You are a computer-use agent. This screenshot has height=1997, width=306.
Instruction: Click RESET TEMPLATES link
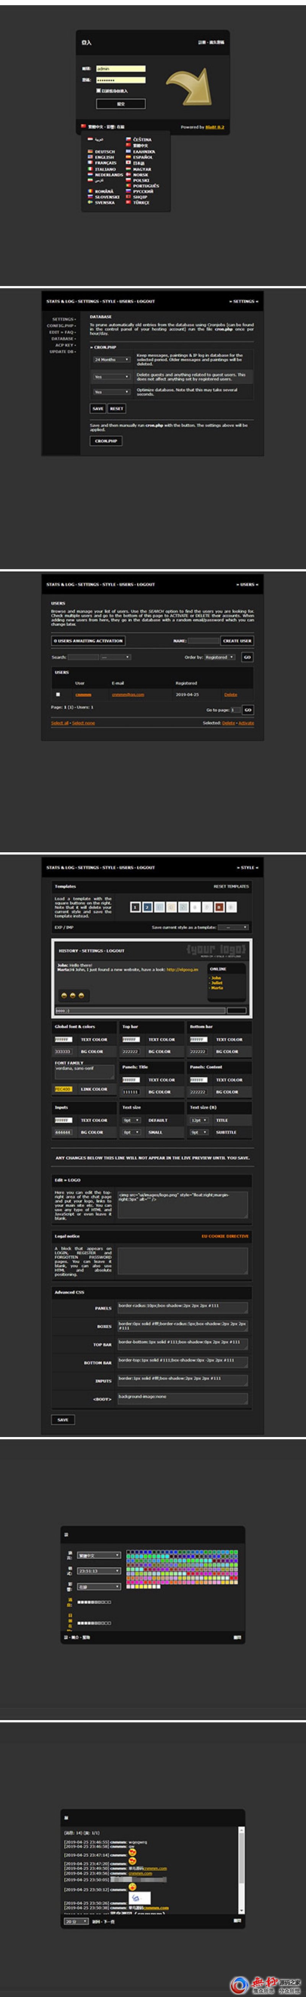tap(231, 886)
